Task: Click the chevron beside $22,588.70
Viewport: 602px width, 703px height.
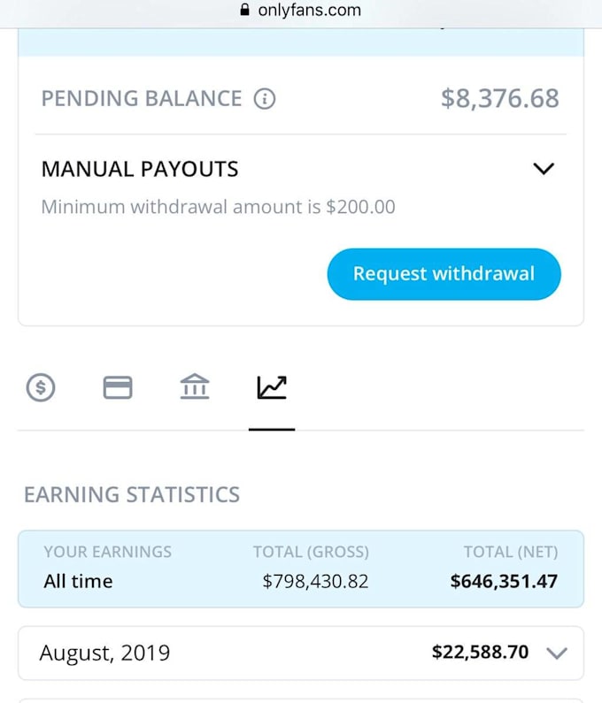Action: click(x=556, y=653)
